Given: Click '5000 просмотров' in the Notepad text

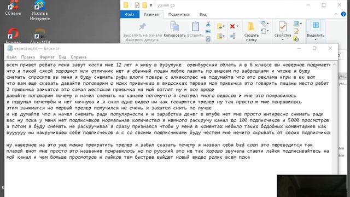Looking at the screenshot, I should [x=308, y=120].
